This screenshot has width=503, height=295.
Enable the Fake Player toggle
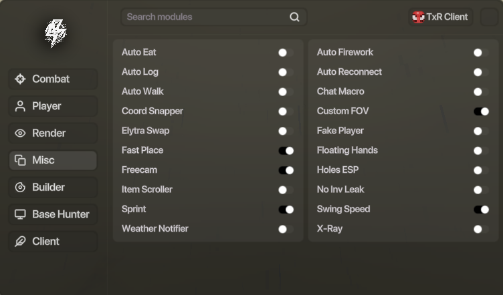pos(482,131)
